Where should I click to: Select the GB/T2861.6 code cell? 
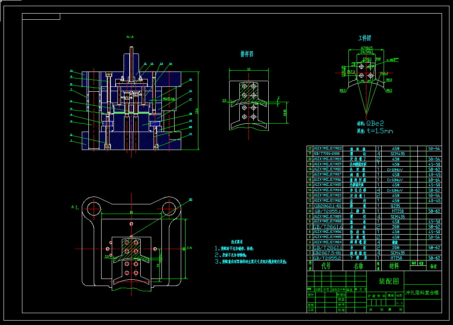click(x=328, y=227)
